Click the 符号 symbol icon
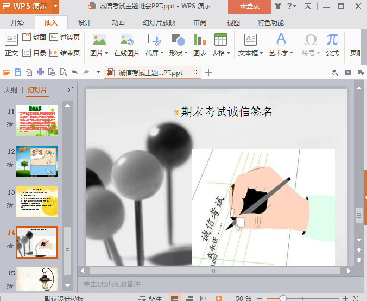 tap(311, 40)
